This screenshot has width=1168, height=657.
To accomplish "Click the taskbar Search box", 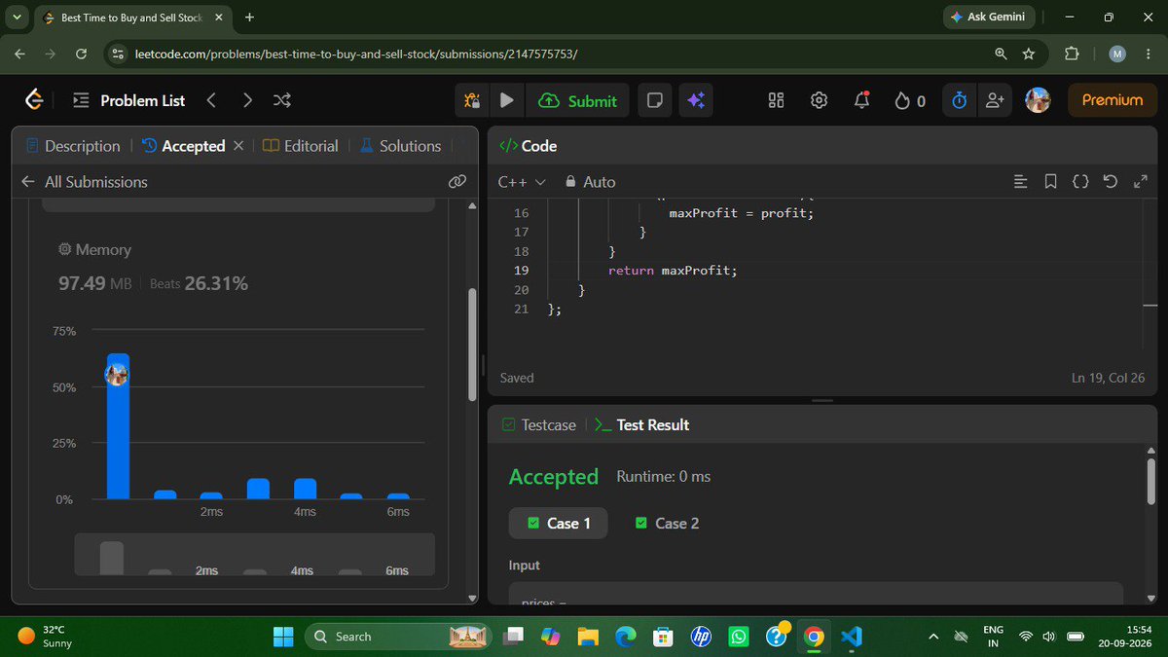I will point(396,637).
